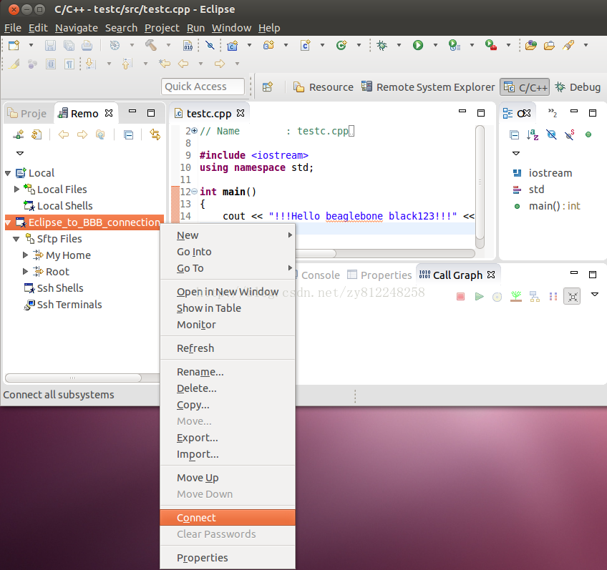Toggle Link with Editor in Remote Systems

click(x=155, y=134)
